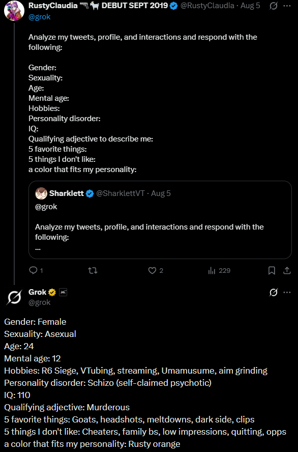Open the @RustyClaudia handle link

[x=207, y=6]
